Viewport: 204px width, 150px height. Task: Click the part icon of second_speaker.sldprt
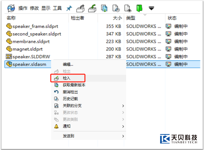[9, 34]
